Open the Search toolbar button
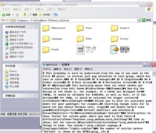Image resolution: width=156 pixels, height=133 pixels. [33, 15]
